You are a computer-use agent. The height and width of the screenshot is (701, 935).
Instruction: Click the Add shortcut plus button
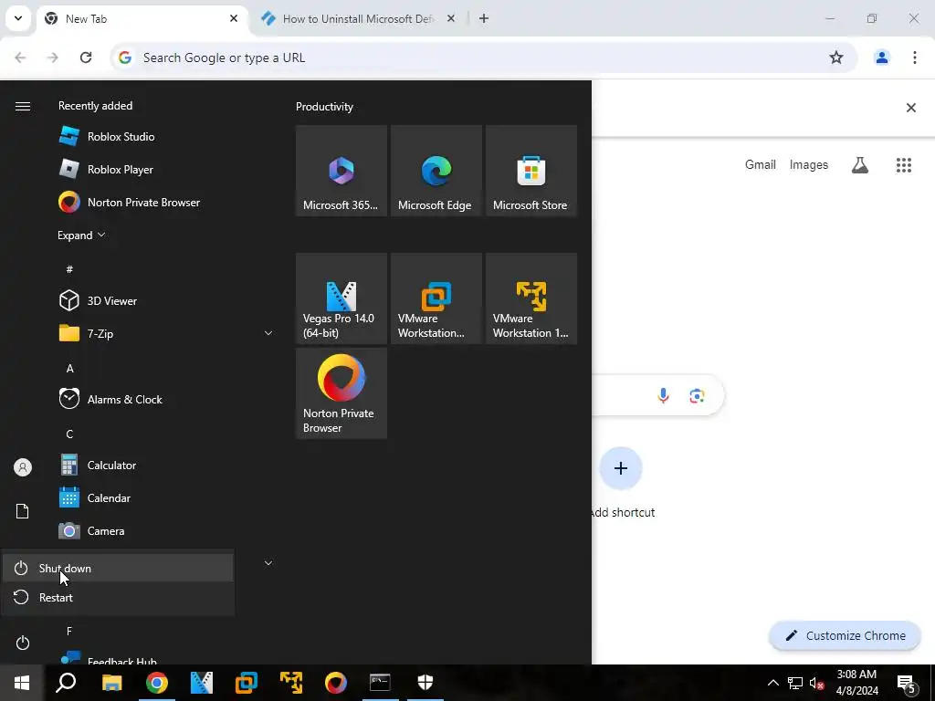pyautogui.click(x=621, y=468)
